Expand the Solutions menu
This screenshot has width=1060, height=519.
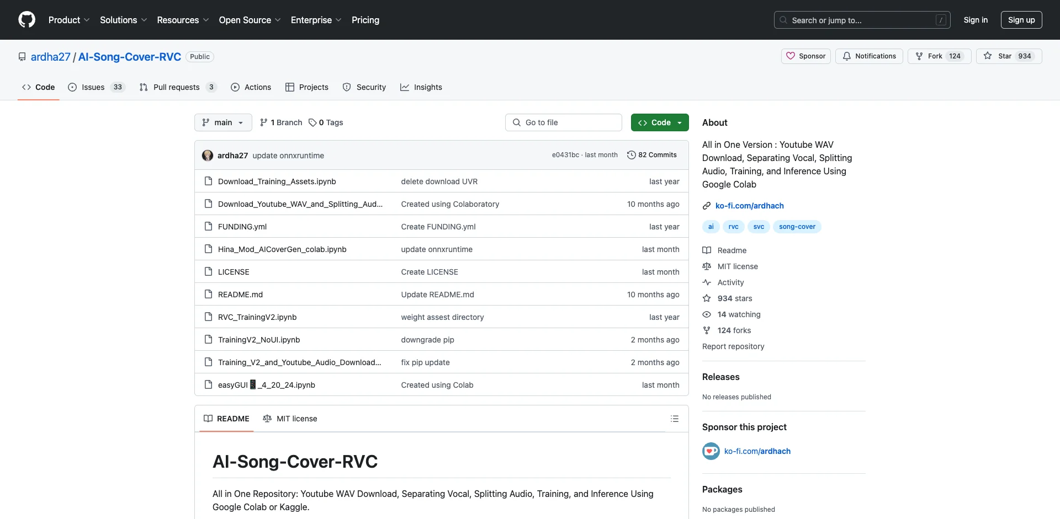pos(123,20)
